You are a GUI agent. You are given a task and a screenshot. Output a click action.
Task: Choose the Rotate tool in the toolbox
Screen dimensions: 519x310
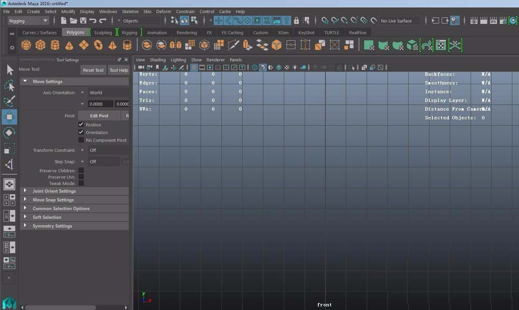coord(9,133)
